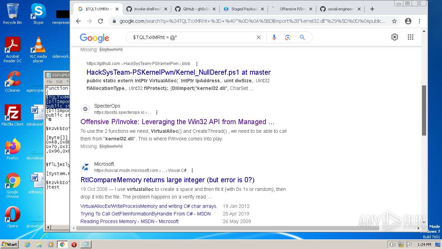The image size is (442, 249).
Task: Switch to GitHub gh0x0st tab
Action: pyautogui.click(x=196, y=9)
